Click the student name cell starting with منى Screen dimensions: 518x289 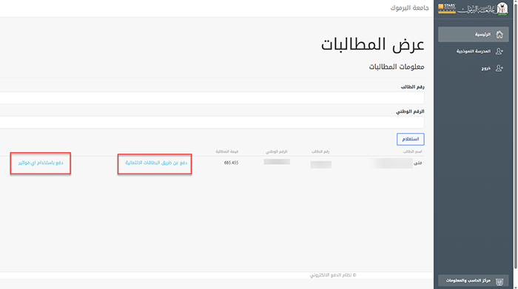tap(397, 163)
